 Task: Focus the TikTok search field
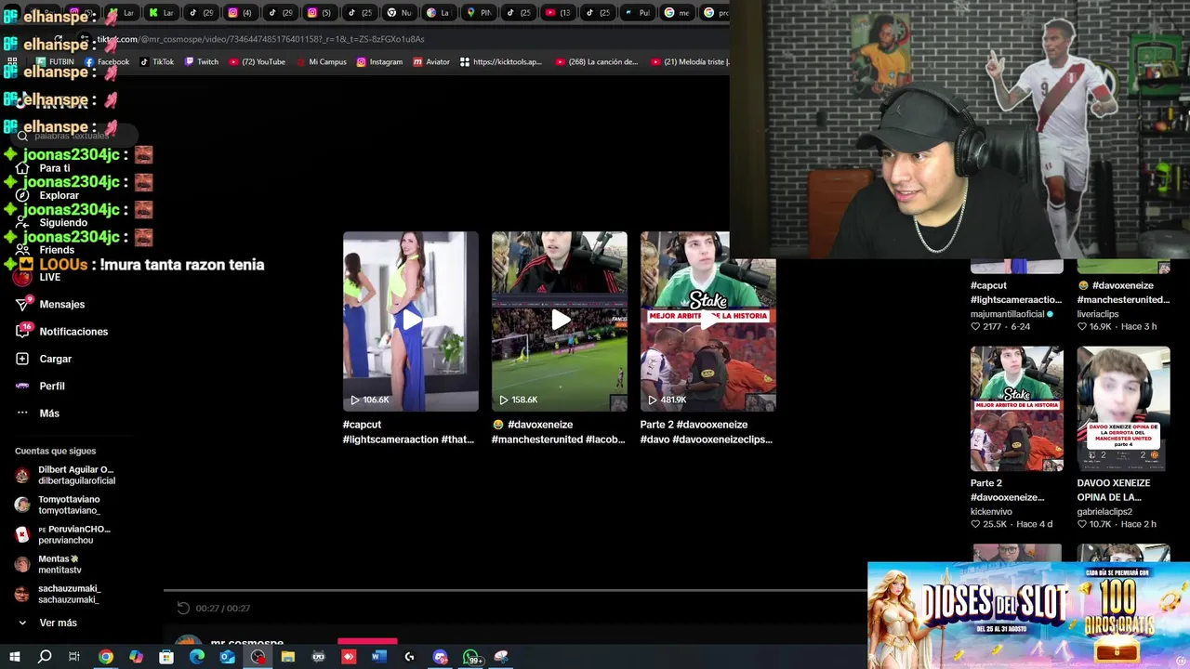74,136
